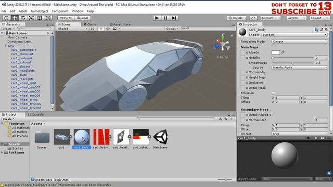
Task: Search by type icon in Project
Action: pyautogui.click(x=220, y=119)
